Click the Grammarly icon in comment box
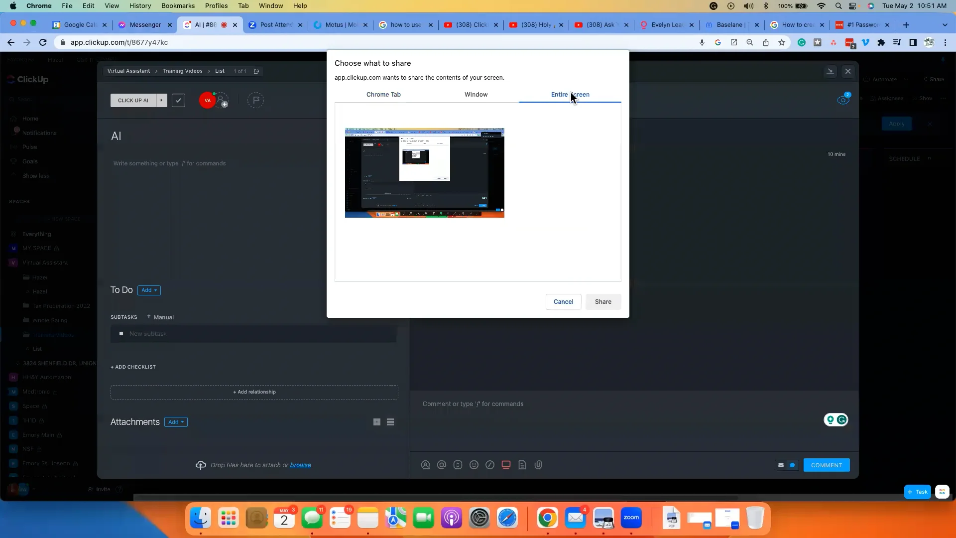Screen dimensions: 956x538 tap(842, 420)
